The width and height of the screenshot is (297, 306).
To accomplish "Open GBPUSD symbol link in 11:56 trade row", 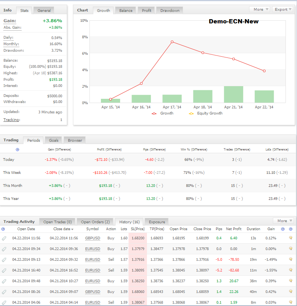I will tap(93, 238).
